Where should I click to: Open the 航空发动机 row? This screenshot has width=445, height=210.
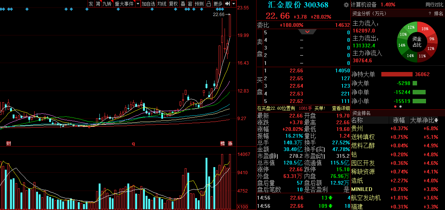(x=398, y=198)
